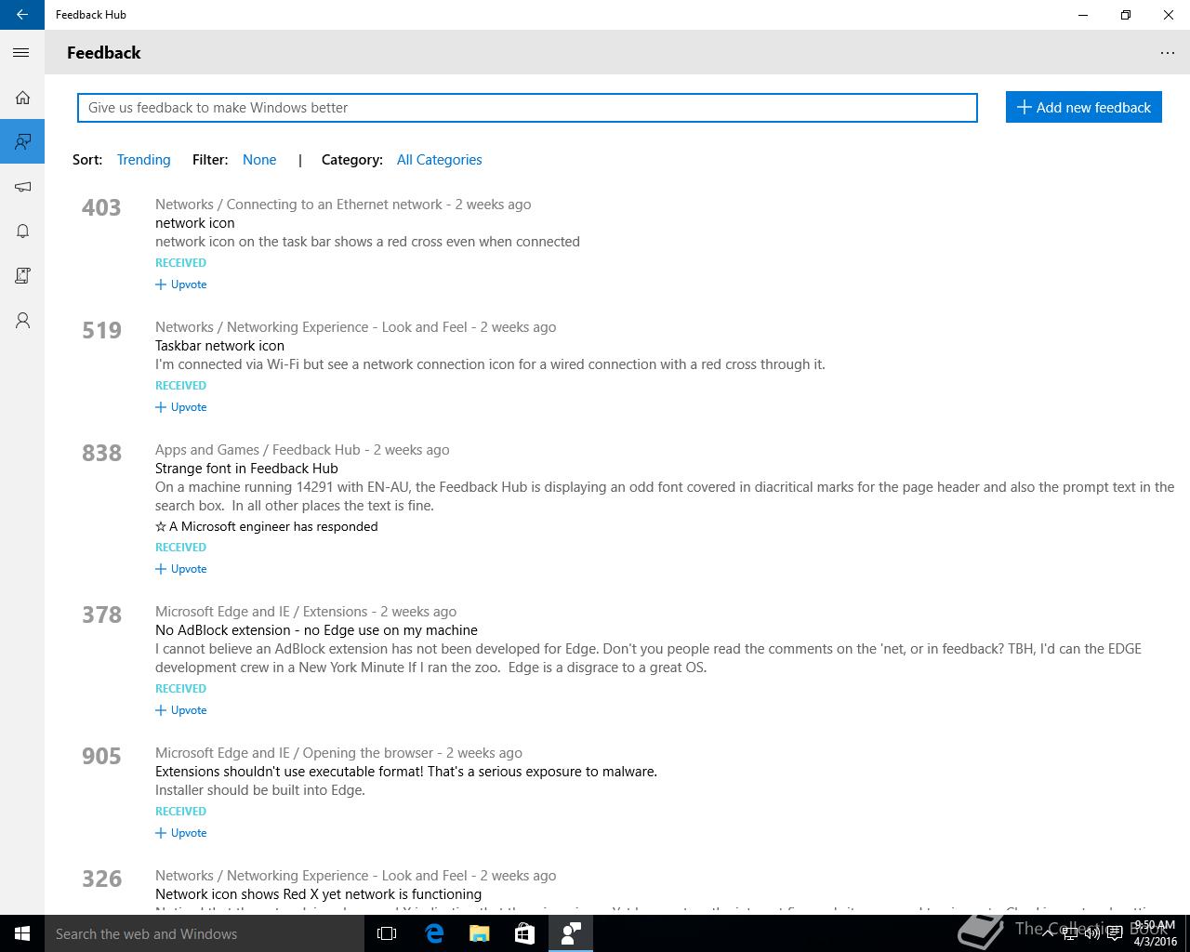Open 'Strange font in Feedback Hub' feedback
Screen dimensions: 1190x952
click(x=246, y=469)
